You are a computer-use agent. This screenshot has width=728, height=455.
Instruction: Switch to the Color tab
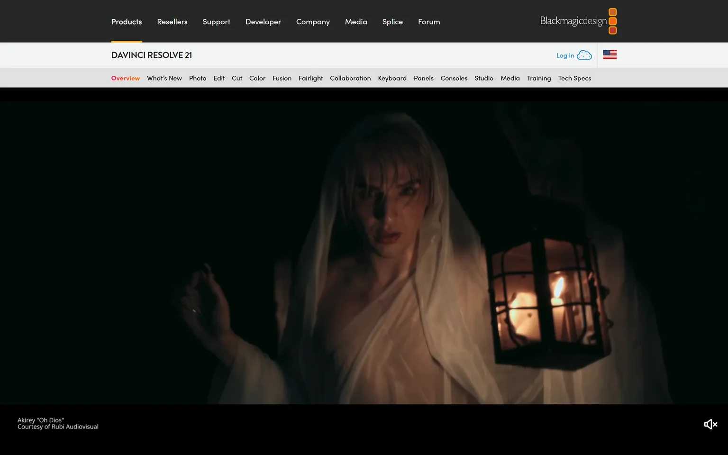tap(257, 78)
